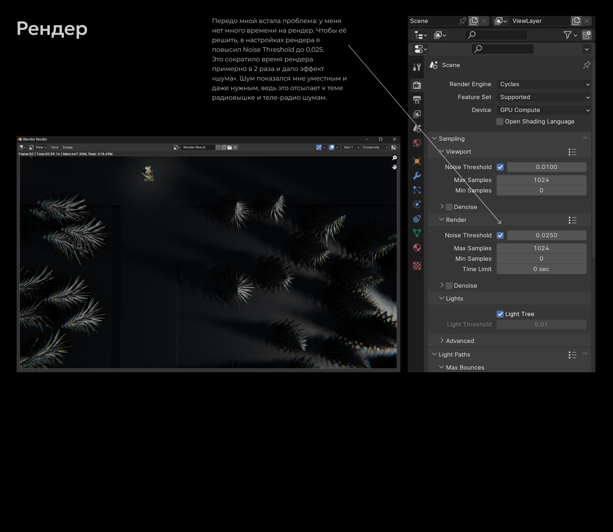Enable Open Shading Language checkbox
This screenshot has height=532, width=613.
tap(500, 121)
